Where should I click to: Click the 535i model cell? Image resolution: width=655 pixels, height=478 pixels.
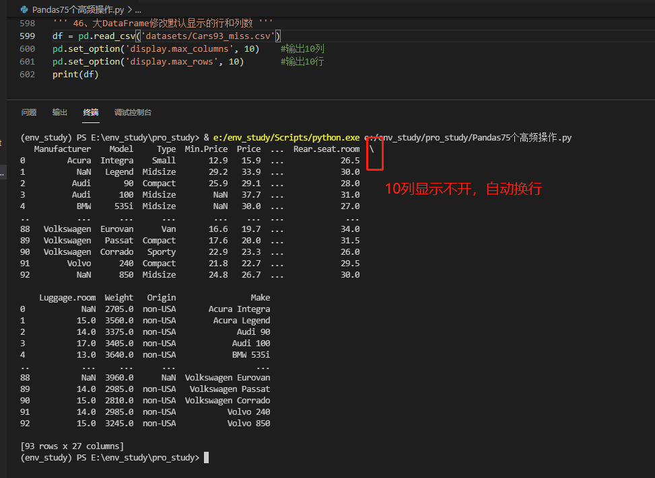pyautogui.click(x=124, y=206)
